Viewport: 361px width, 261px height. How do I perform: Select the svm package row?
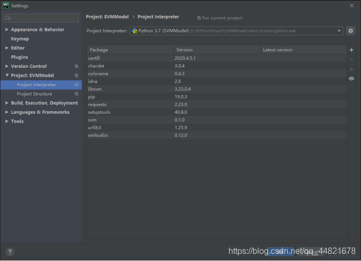tap(216, 120)
